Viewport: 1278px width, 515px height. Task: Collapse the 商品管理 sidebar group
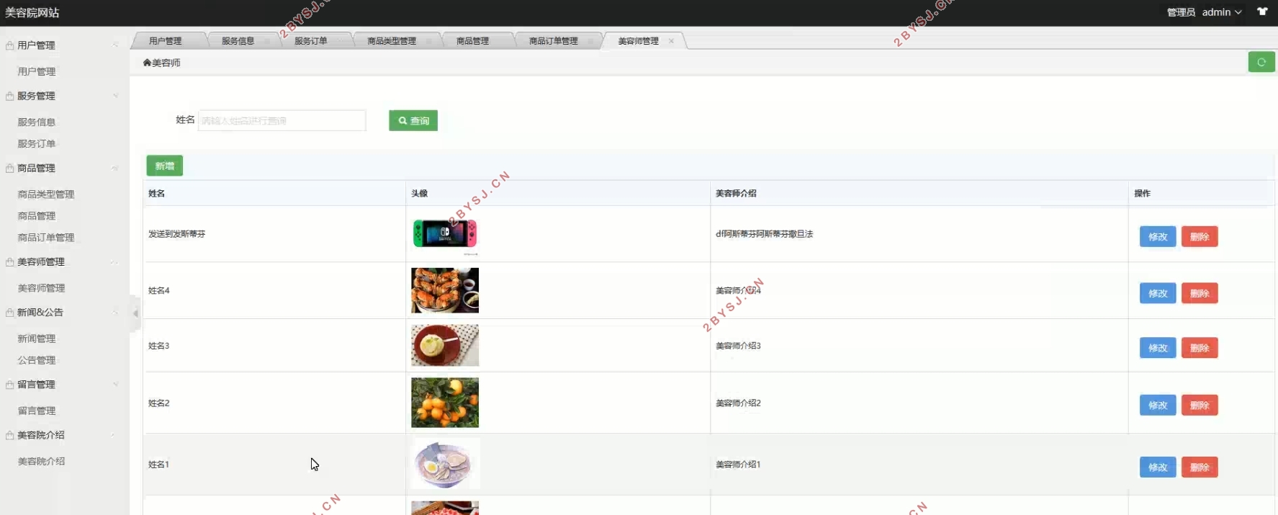(115, 168)
